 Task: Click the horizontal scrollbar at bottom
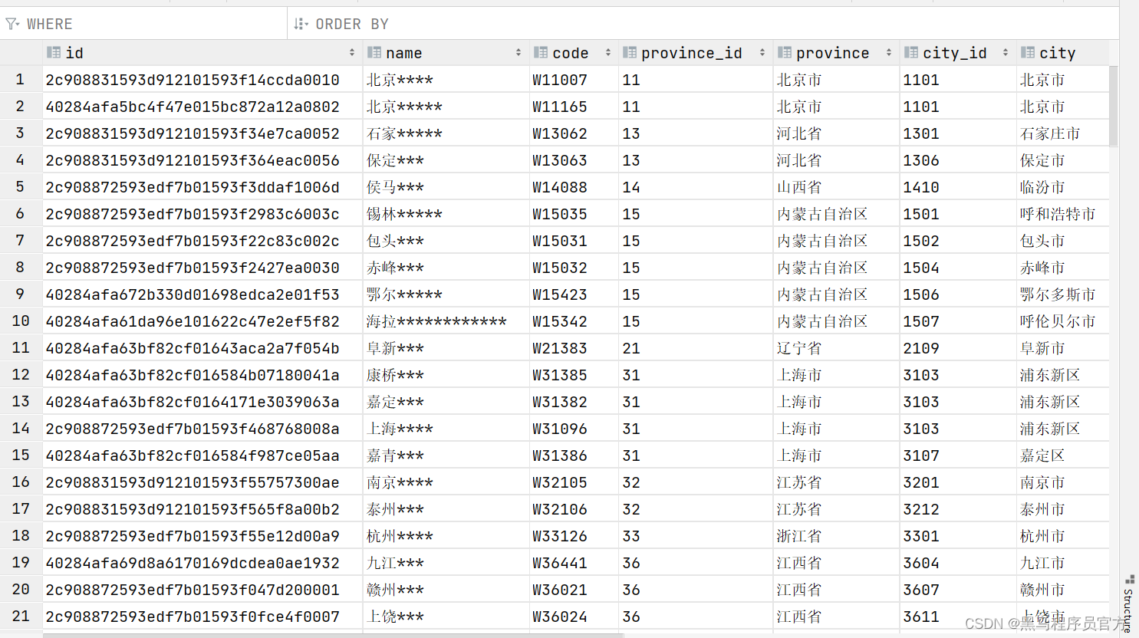tap(334, 635)
